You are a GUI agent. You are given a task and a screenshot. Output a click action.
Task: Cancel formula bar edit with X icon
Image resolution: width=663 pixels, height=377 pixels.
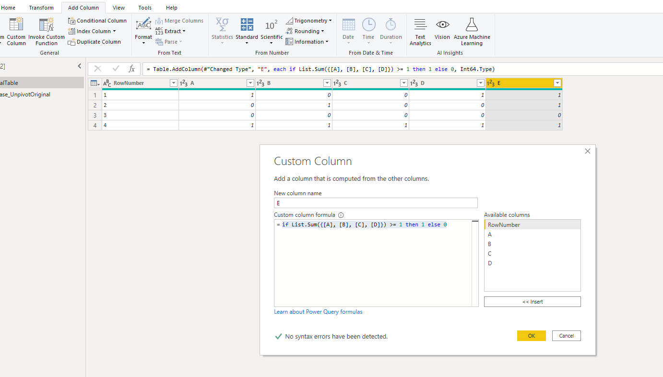point(97,69)
